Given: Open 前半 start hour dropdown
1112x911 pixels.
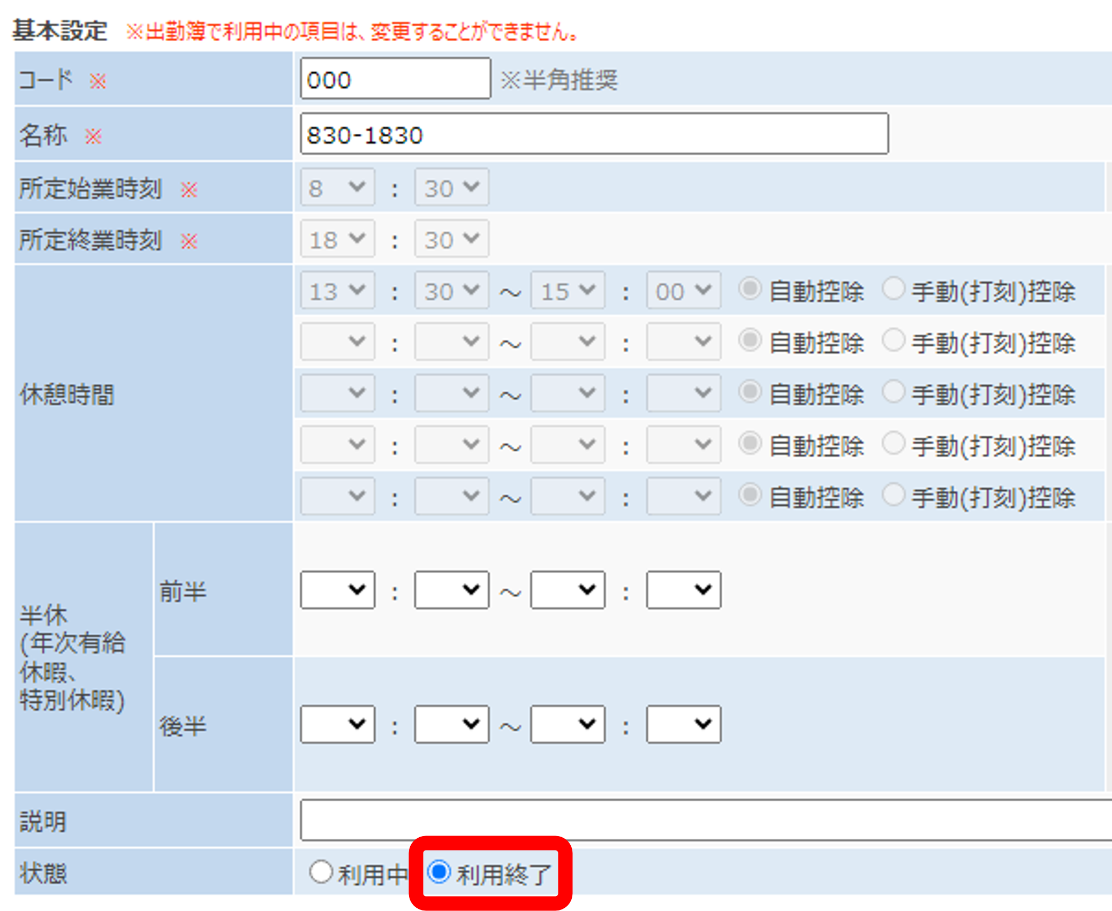Looking at the screenshot, I should pos(337,590).
